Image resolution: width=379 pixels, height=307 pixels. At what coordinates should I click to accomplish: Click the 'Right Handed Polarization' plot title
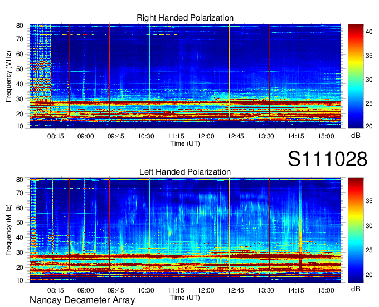[x=185, y=18]
